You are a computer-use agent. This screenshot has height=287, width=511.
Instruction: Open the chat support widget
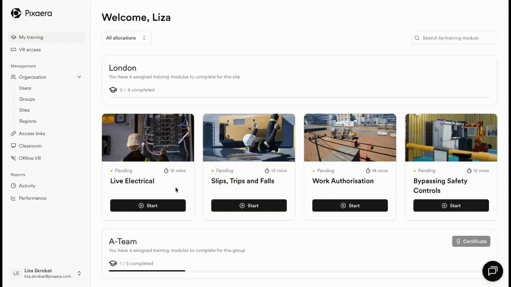point(492,271)
